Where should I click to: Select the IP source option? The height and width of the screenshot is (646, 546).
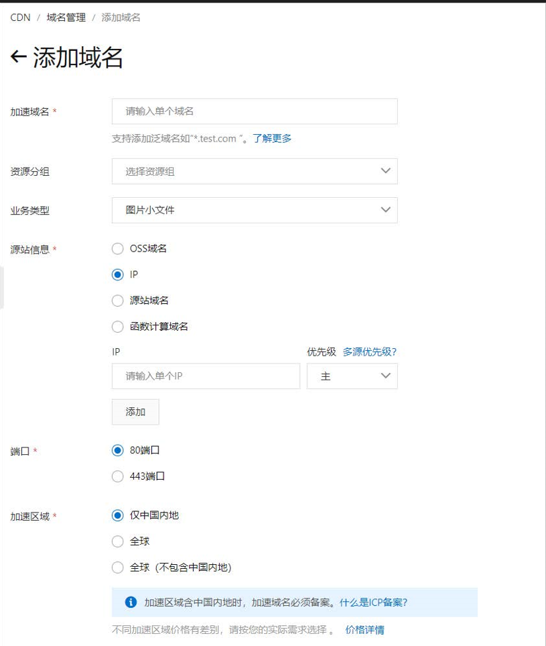point(117,274)
